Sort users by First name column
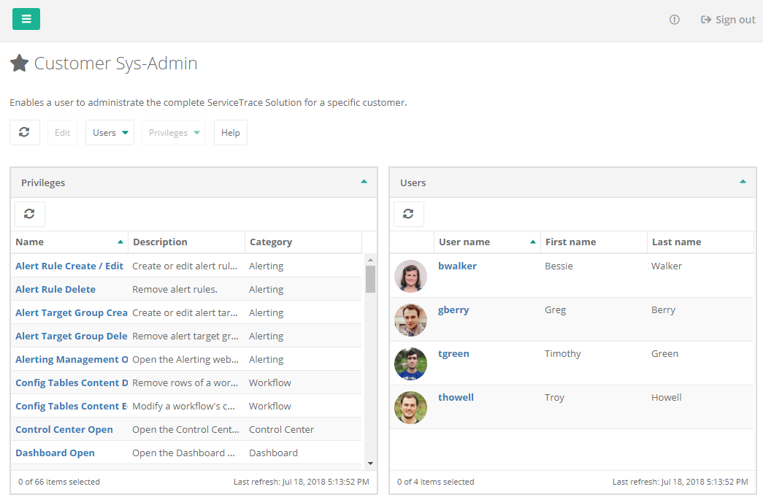This screenshot has width=763, height=500. click(x=594, y=242)
